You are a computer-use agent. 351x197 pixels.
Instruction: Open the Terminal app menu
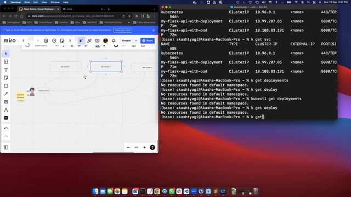[x=15, y=2]
